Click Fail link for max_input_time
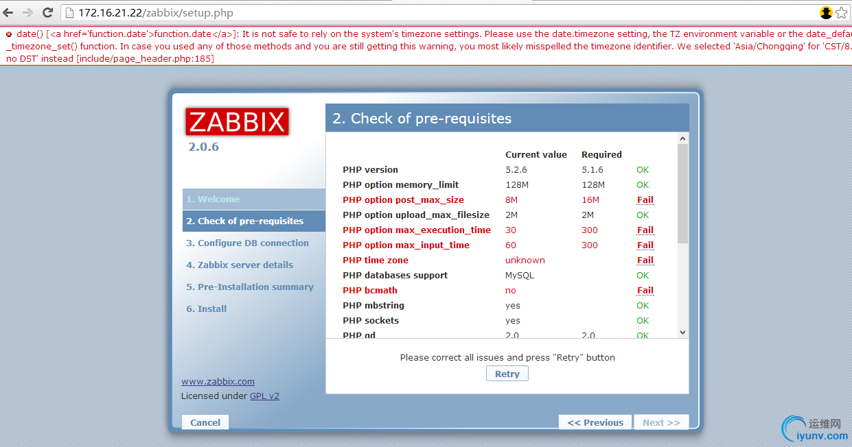This screenshot has width=852, height=447. coord(645,245)
